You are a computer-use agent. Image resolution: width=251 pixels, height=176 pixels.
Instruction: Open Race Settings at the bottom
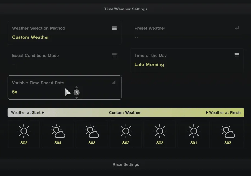(126, 164)
